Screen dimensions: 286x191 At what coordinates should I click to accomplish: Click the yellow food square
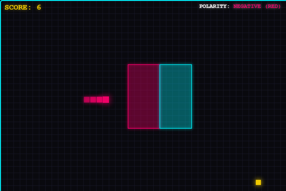point(258,182)
